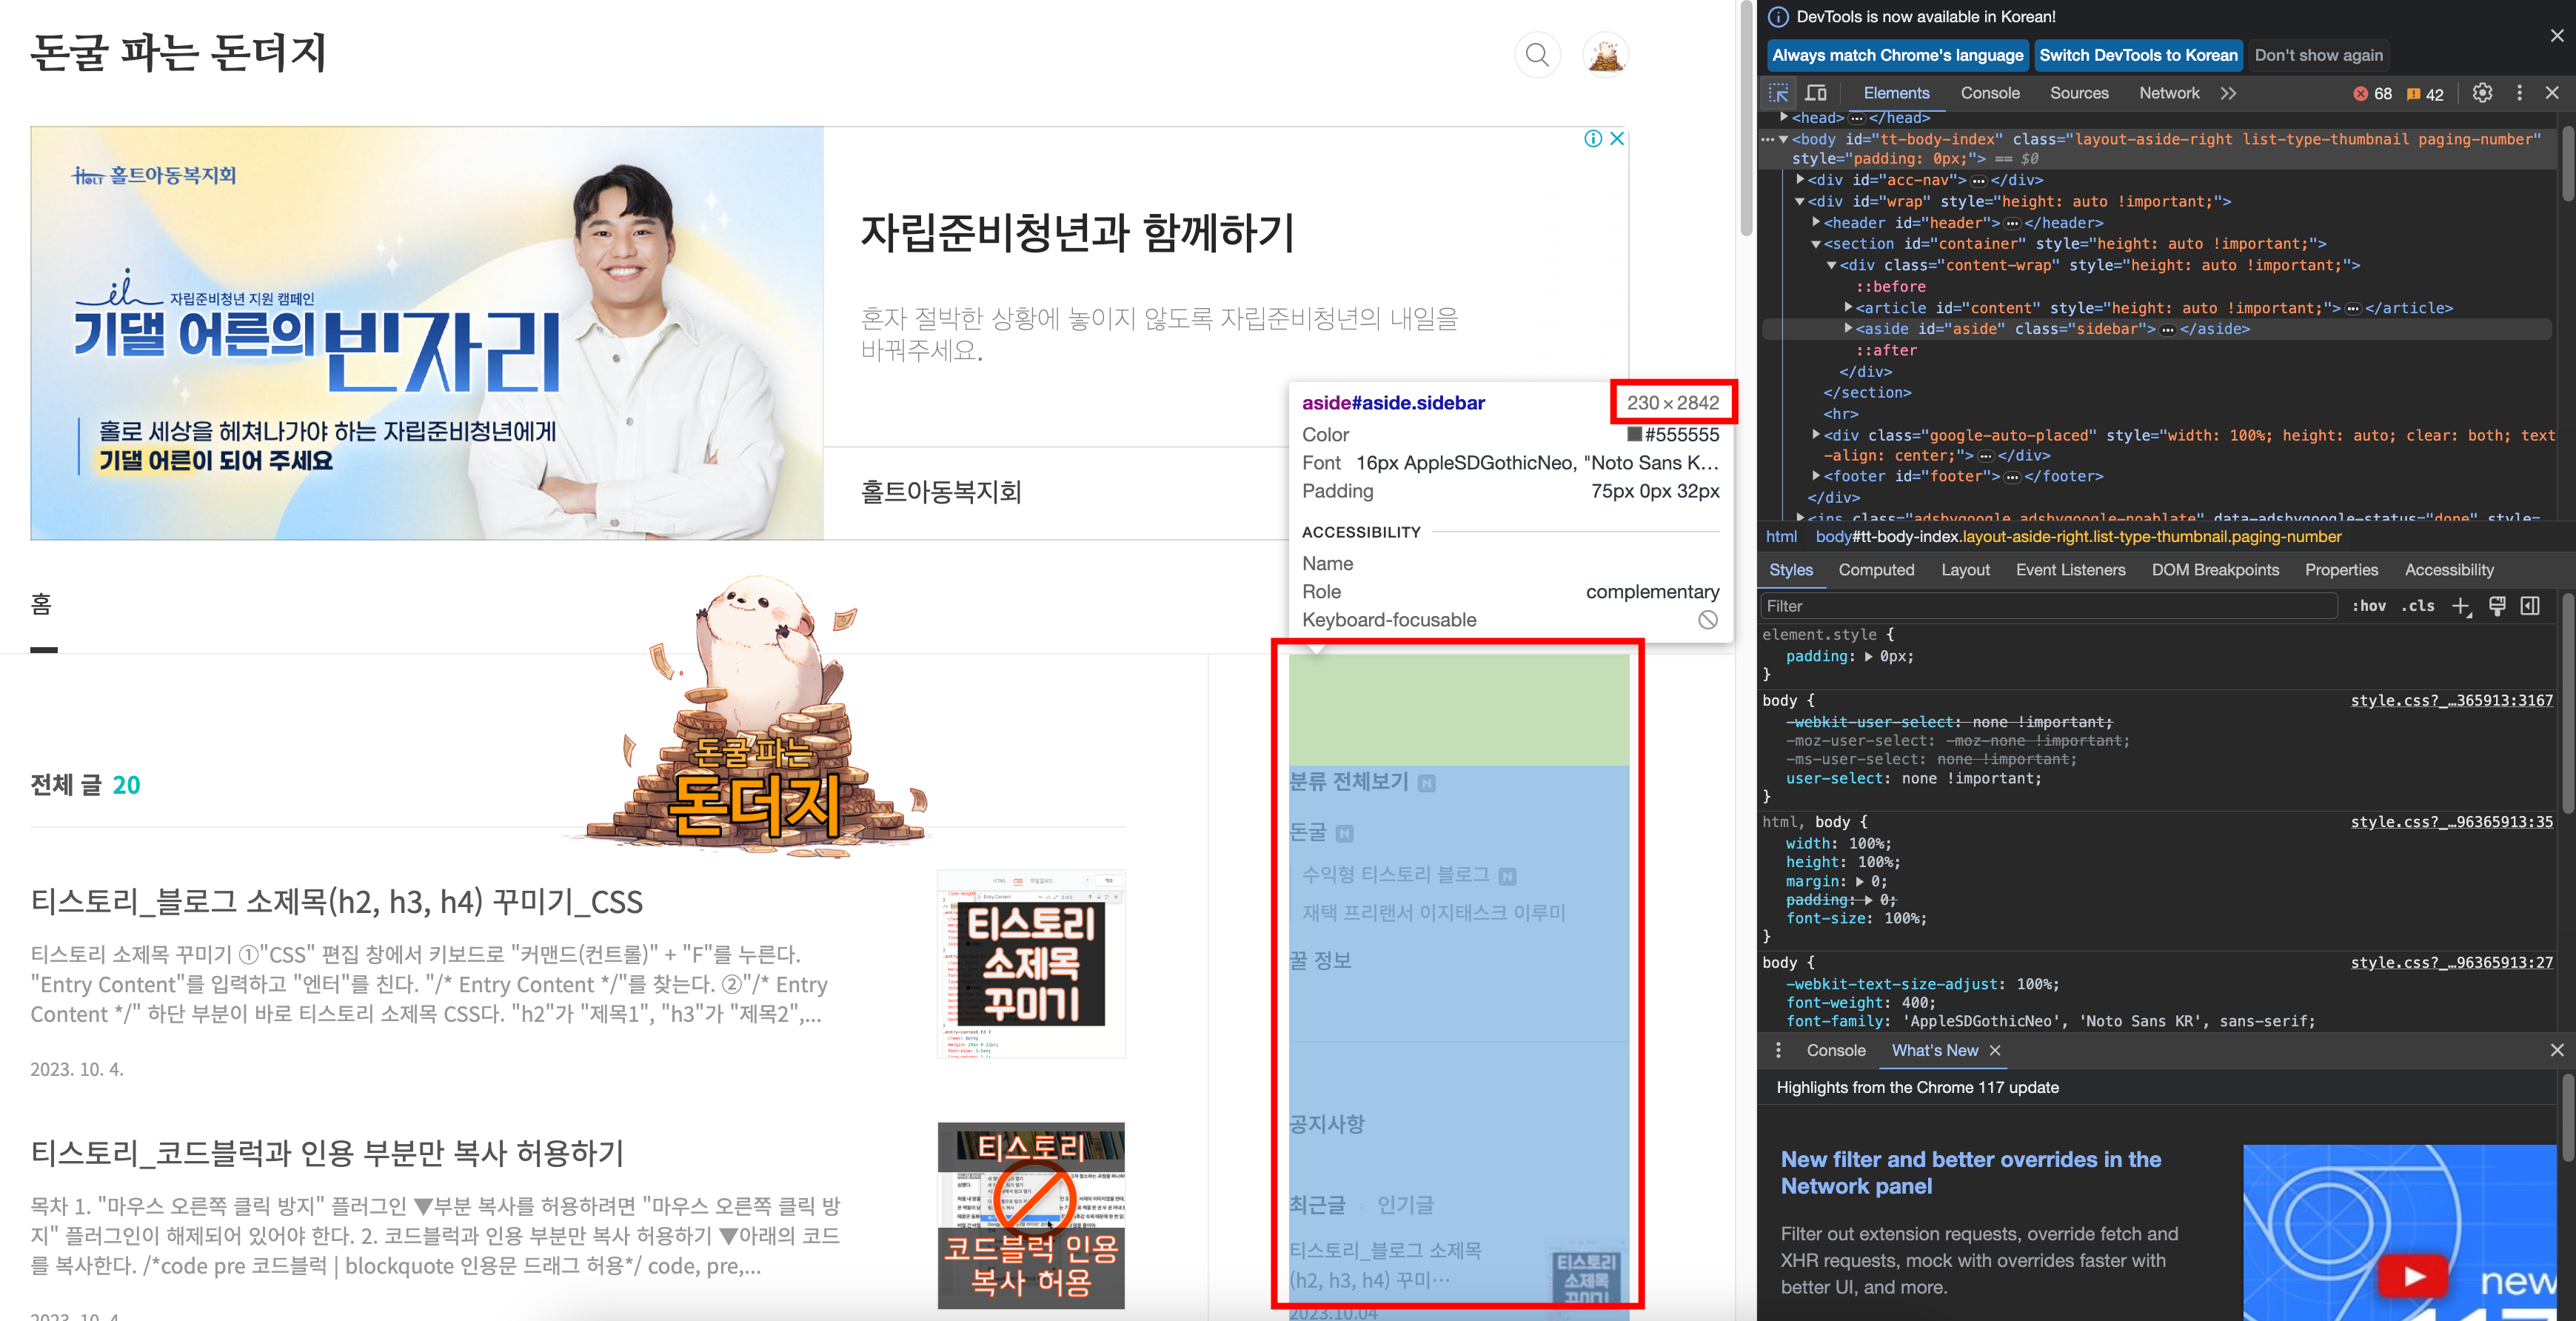Close the What's New tab

coord(1995,1050)
